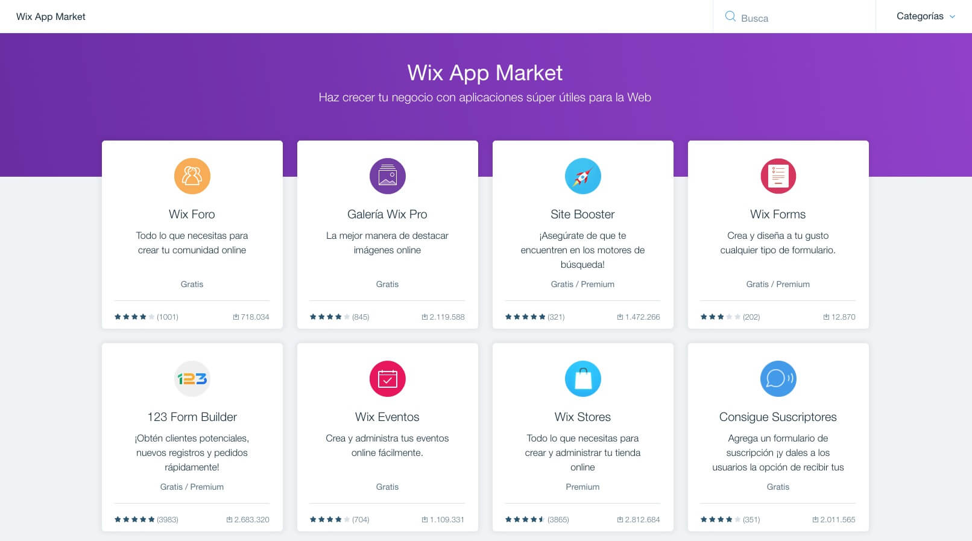Click the 123 Form Builder star rating
Viewport: 972px width, 541px height.
134,519
